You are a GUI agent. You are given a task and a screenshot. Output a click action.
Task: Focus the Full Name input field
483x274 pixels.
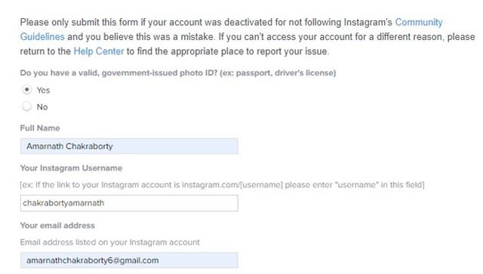tap(129, 146)
